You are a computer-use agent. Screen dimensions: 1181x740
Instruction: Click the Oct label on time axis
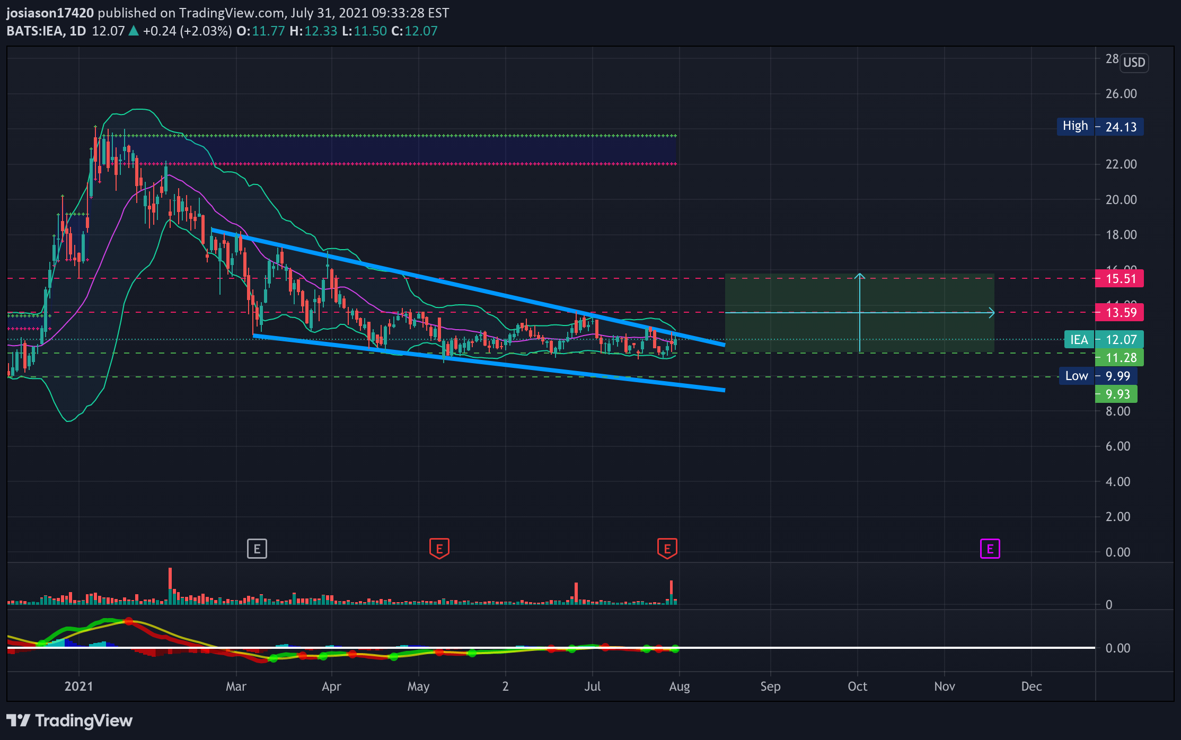tap(857, 686)
